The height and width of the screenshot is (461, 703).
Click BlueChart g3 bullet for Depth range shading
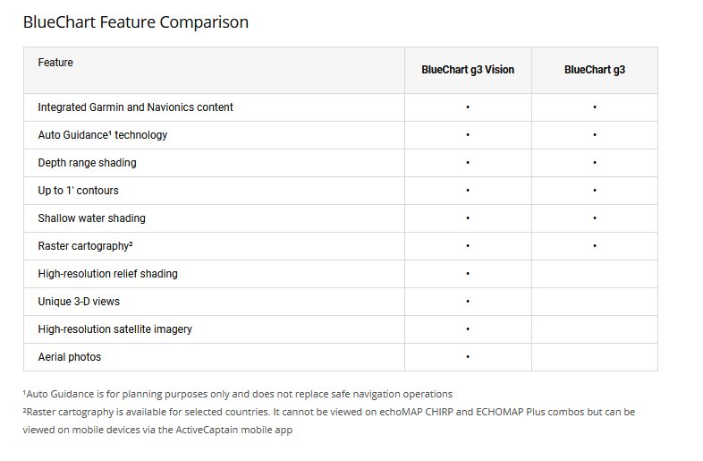pyautogui.click(x=595, y=163)
